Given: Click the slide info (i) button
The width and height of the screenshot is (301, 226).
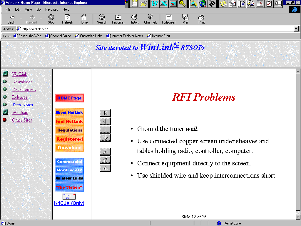Looking at the screenshot, I should (105, 152).
